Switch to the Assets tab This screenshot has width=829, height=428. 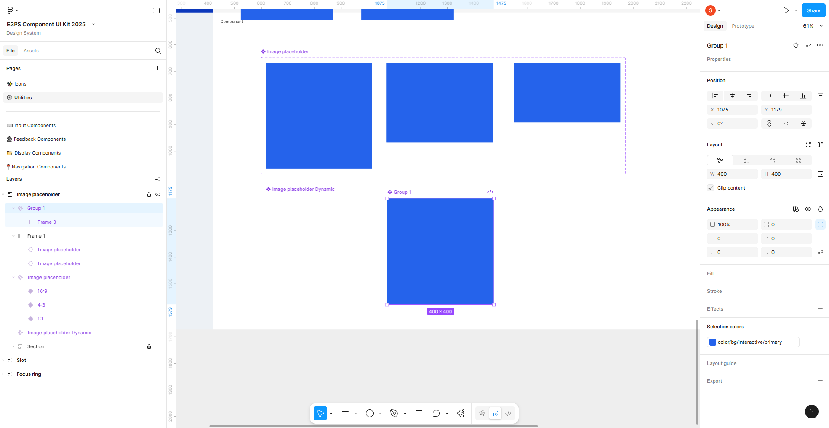pyautogui.click(x=31, y=51)
